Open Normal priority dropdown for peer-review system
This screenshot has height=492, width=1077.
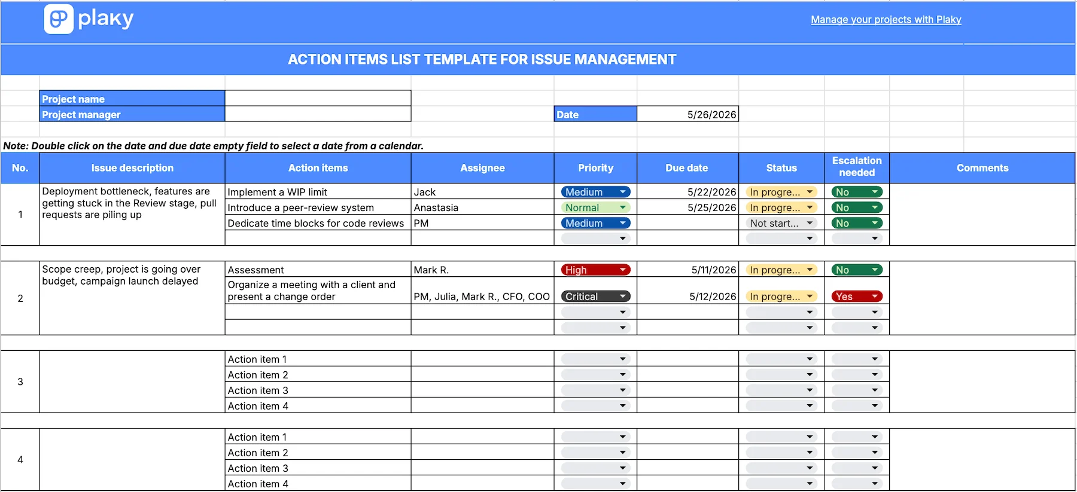(x=595, y=207)
